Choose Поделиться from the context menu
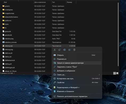Screen dimensions: 126x104 pos(77,59)
